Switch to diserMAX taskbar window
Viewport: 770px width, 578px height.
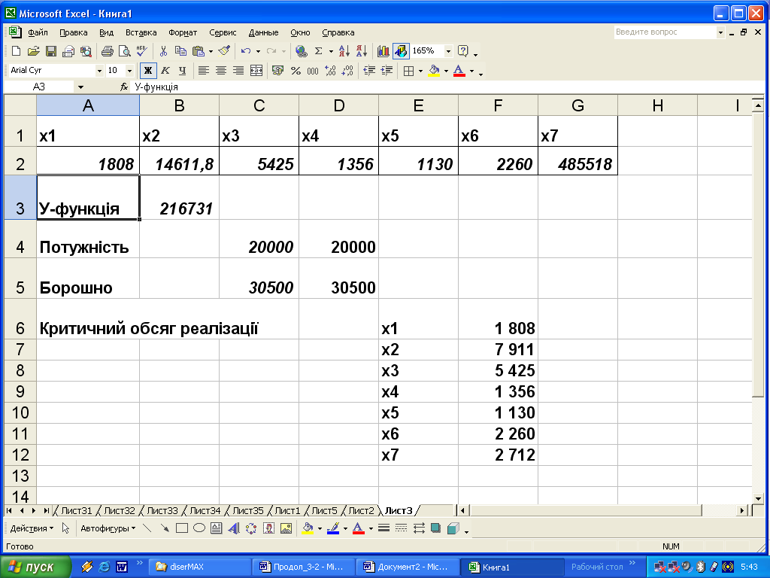tap(200, 567)
